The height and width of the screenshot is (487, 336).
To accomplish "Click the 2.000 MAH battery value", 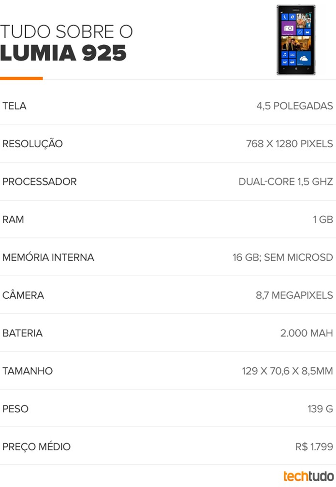I will tap(307, 333).
